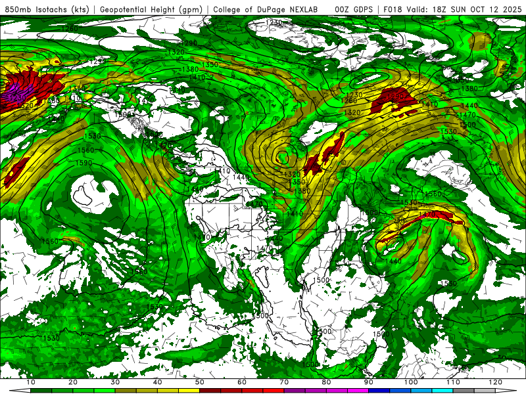The width and height of the screenshot is (526, 394).
Task: Click the '30' tick label on the color bar
Action: tap(115, 382)
